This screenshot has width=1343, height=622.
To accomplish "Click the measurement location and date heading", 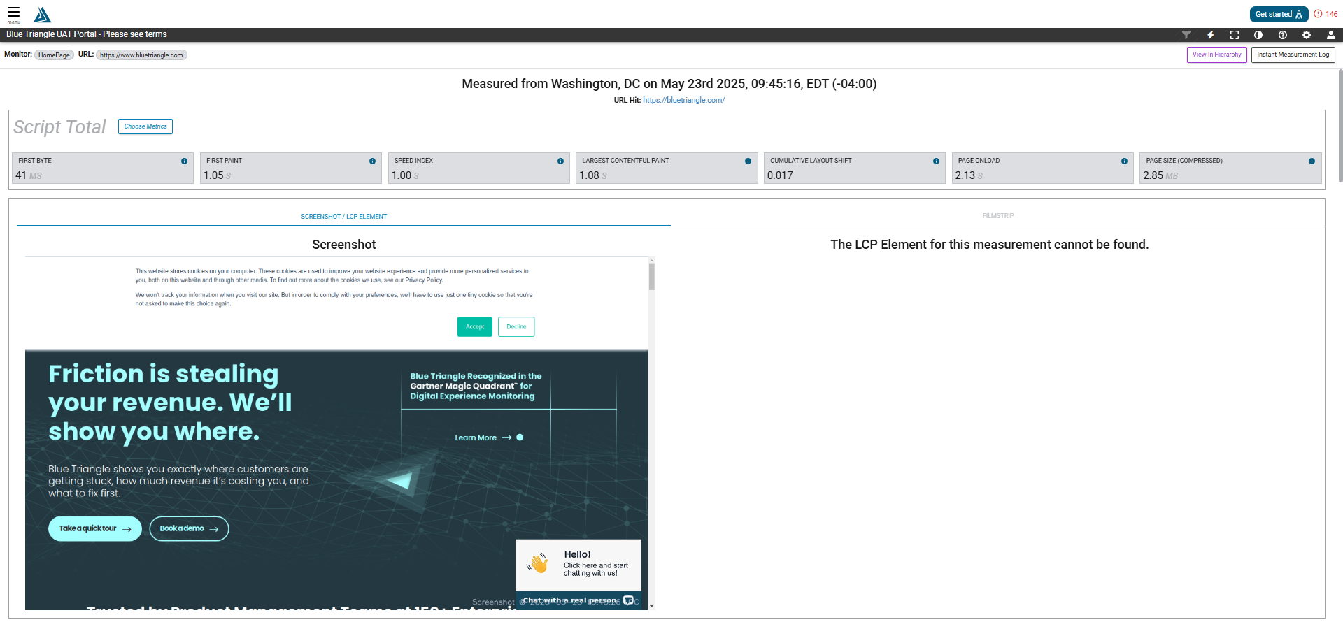I will pos(669,84).
